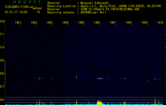Click time axis marker 1403
Image resolution: width=166 pixels, height=105 pixels.
click(50, 22)
